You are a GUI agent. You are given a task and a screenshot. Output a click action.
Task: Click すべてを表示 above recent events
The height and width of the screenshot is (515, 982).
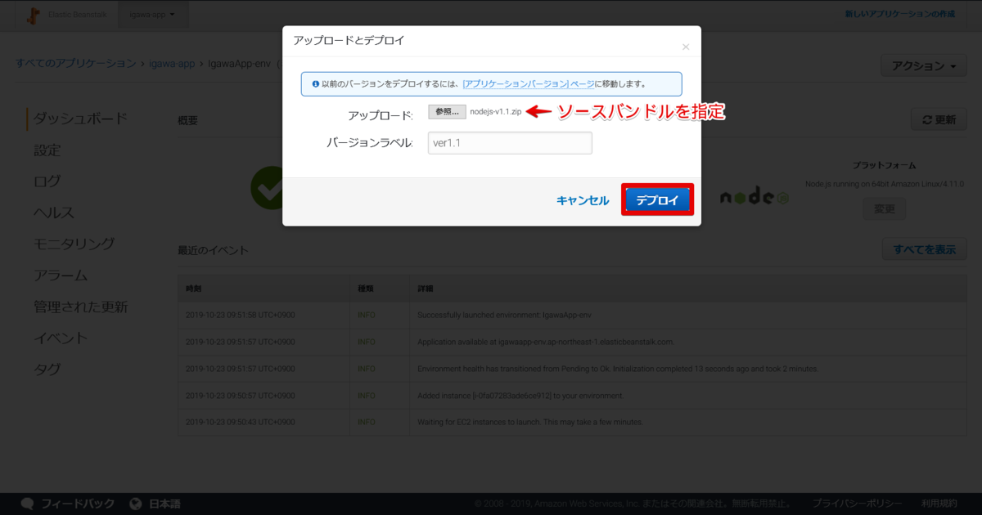tap(924, 249)
